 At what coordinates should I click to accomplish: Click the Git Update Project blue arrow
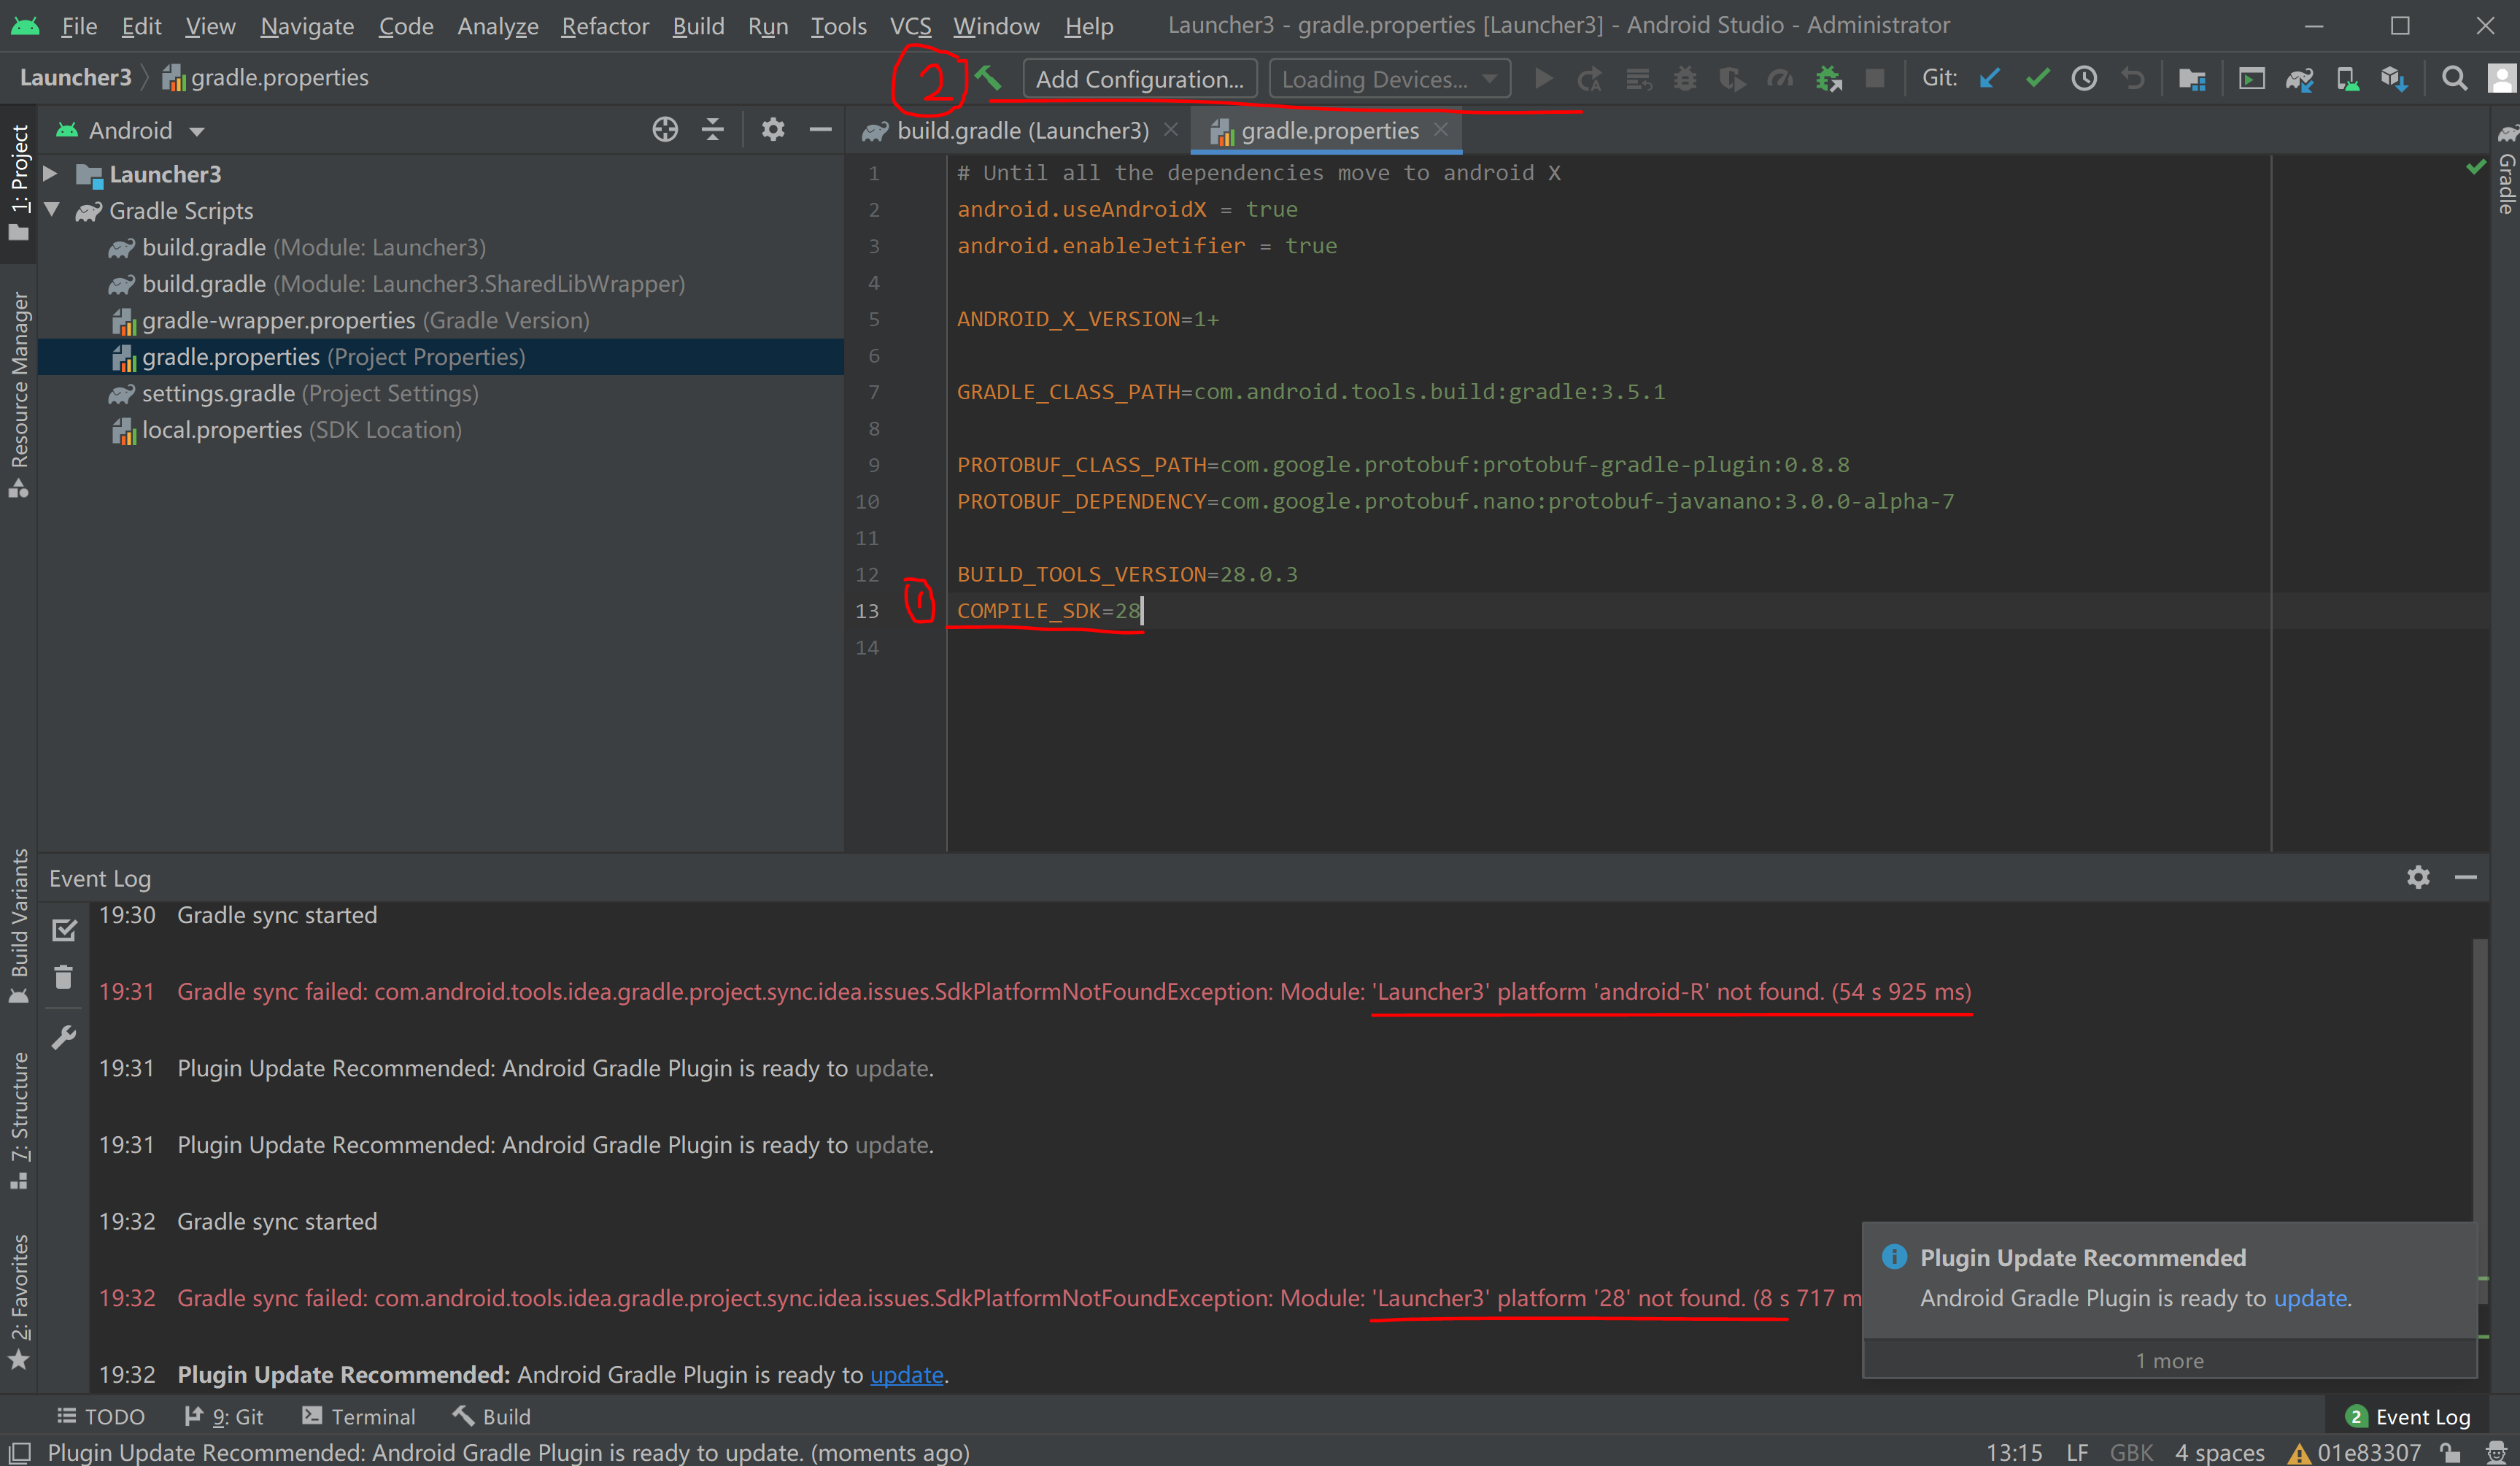[1989, 78]
